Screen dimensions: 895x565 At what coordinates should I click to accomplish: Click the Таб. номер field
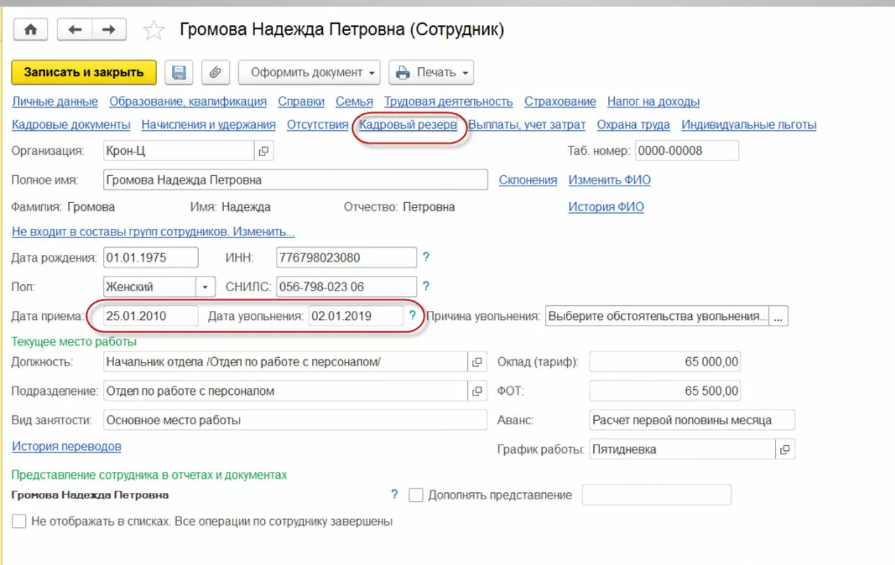coord(686,151)
